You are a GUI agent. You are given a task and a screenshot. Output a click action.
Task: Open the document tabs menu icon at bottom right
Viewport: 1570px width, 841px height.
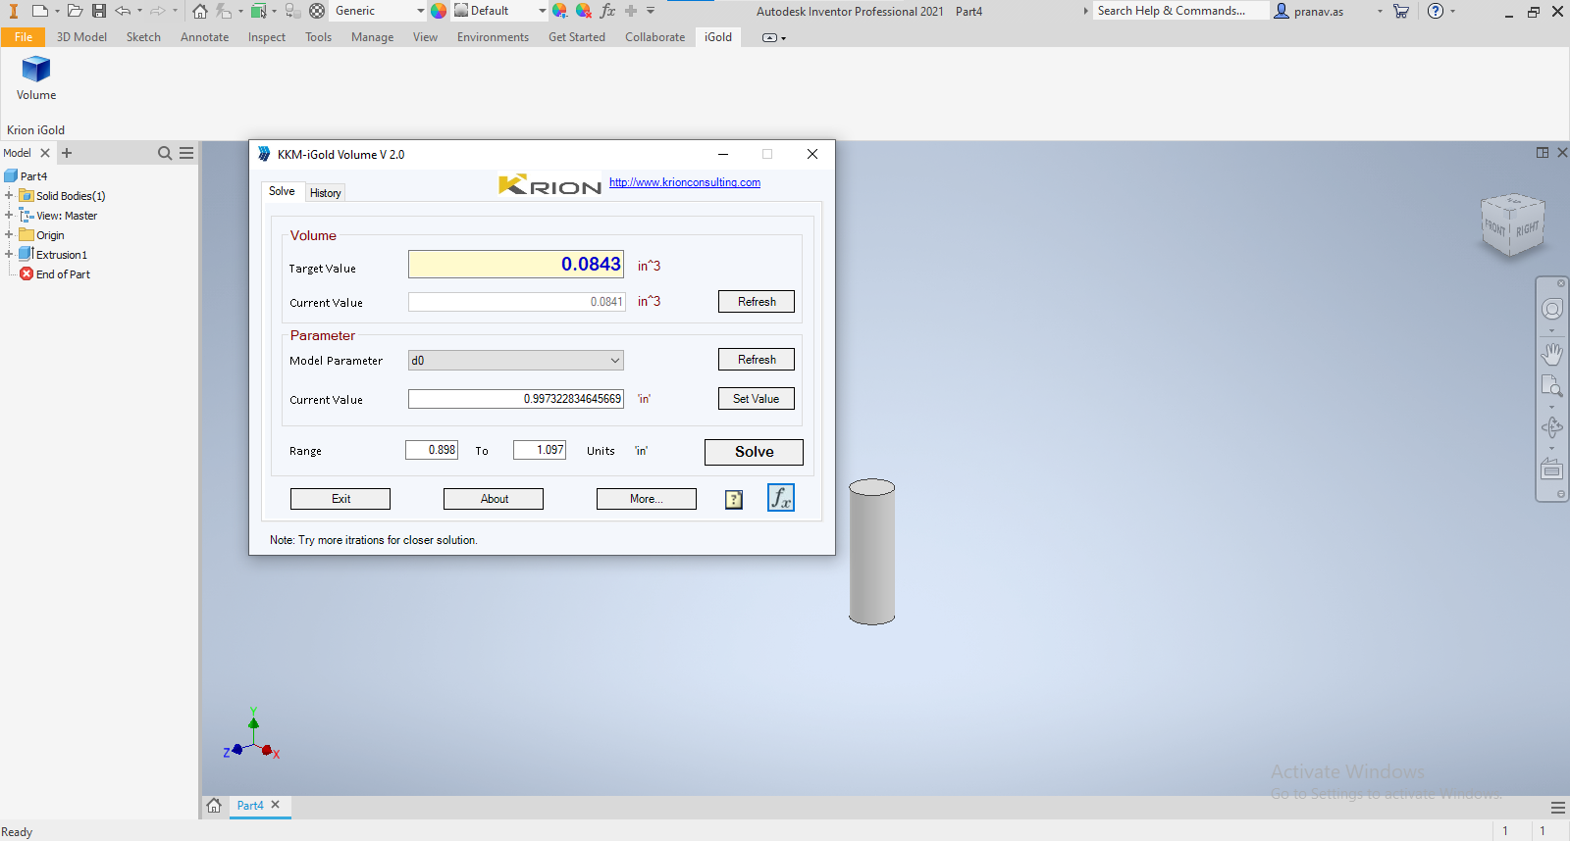click(1558, 808)
